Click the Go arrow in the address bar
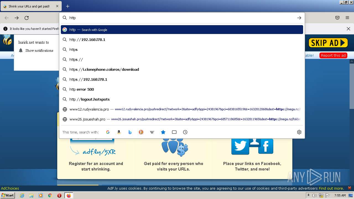The width and height of the screenshot is (354, 199). pyautogui.click(x=299, y=18)
